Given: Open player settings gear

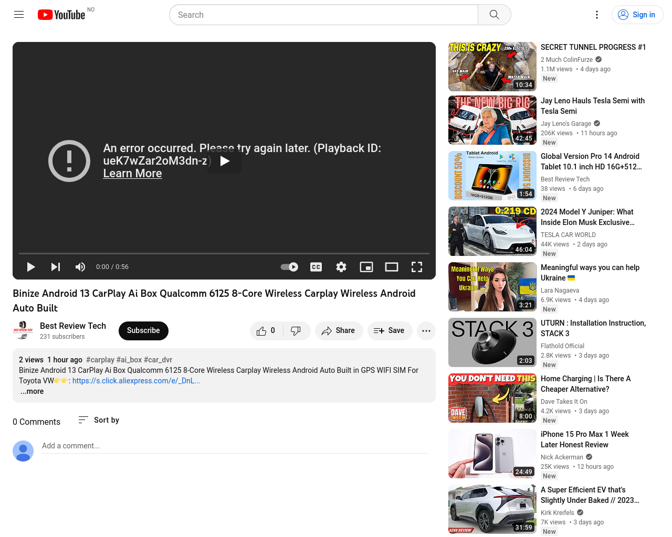Looking at the screenshot, I should 341,267.
